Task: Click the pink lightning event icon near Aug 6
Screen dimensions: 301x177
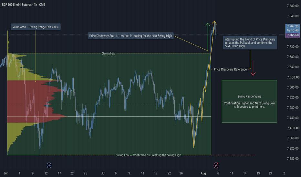Action: (x=216, y=165)
